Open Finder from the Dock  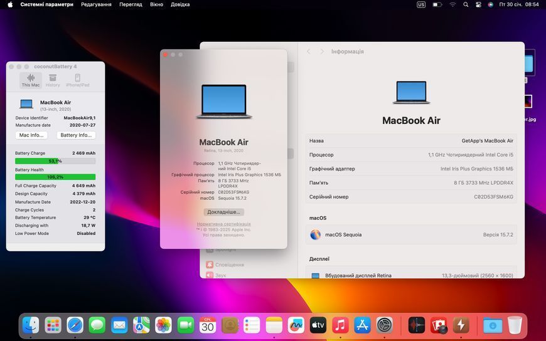(31, 325)
